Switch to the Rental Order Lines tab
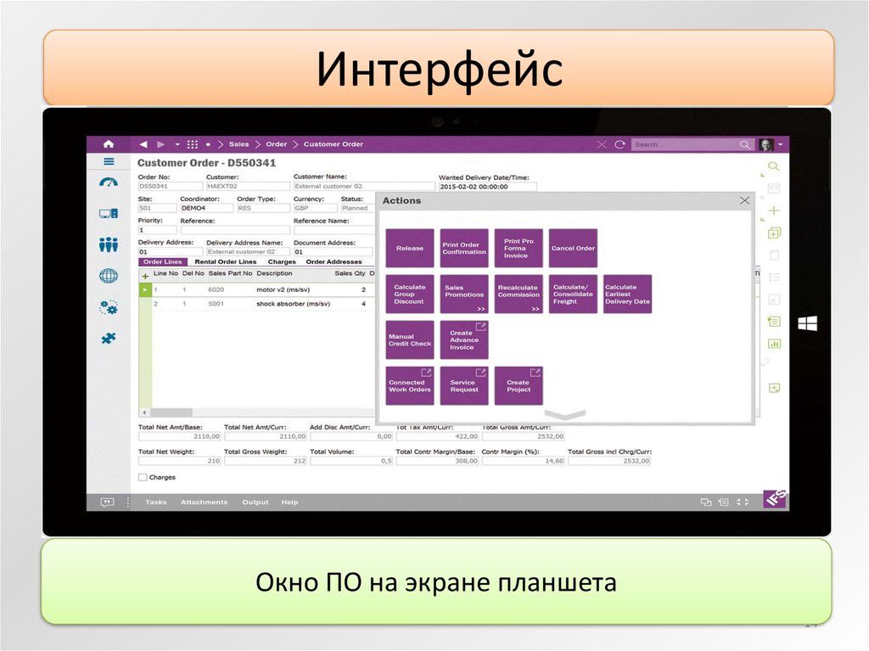 coord(225,262)
